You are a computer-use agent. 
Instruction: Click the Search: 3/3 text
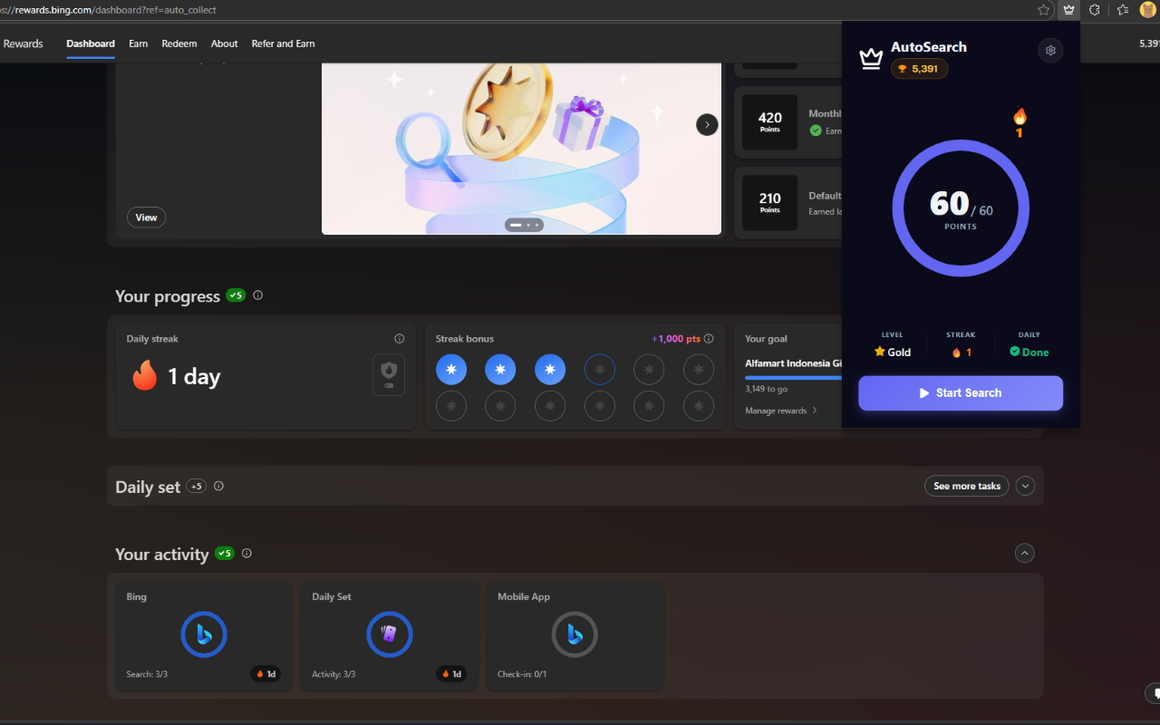pos(147,674)
